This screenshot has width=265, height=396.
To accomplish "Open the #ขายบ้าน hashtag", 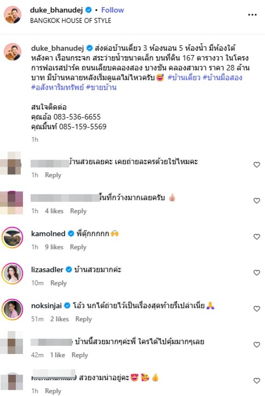I will 101,88.
